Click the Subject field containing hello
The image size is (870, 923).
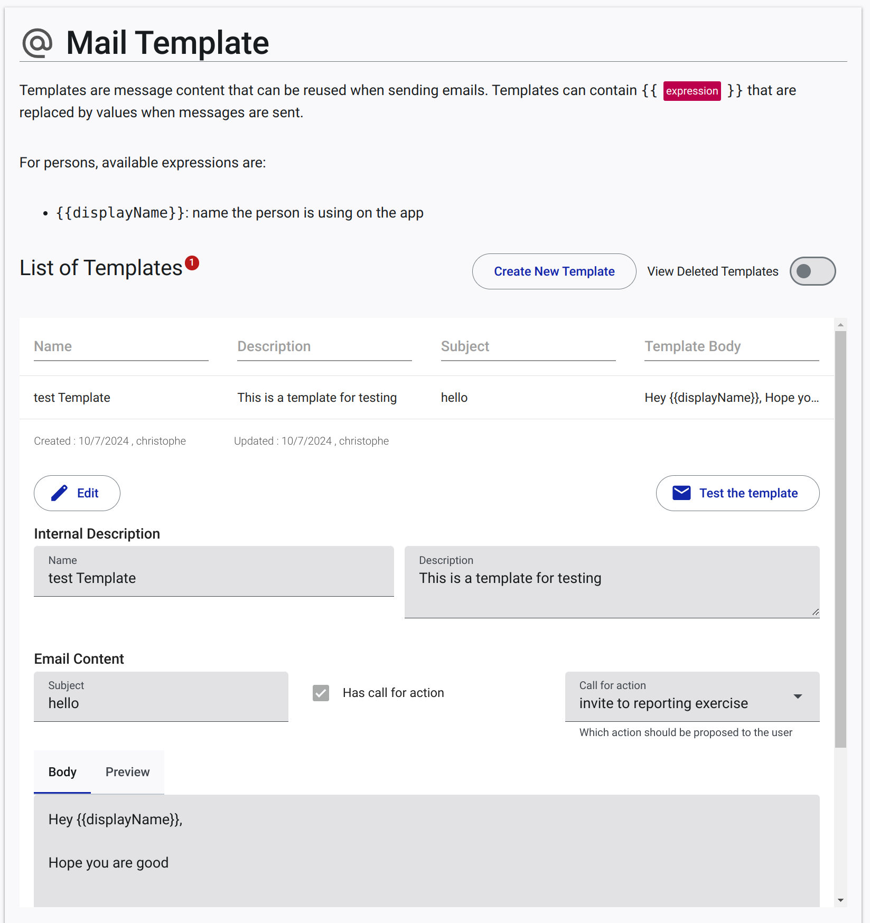[x=161, y=696]
